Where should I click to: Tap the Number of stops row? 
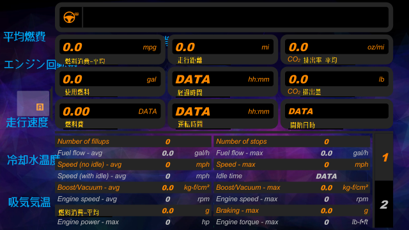pos(292,141)
